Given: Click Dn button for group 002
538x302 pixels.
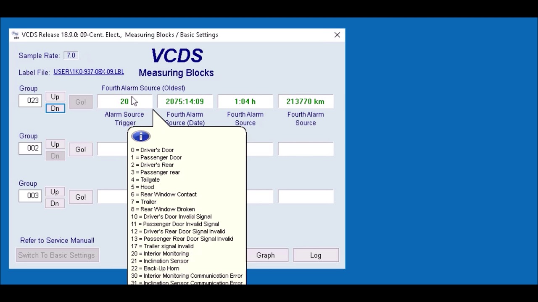Looking at the screenshot, I should [55, 156].
